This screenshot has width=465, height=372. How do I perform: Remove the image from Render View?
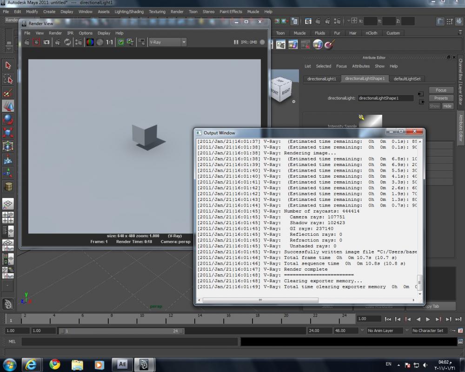click(x=131, y=42)
